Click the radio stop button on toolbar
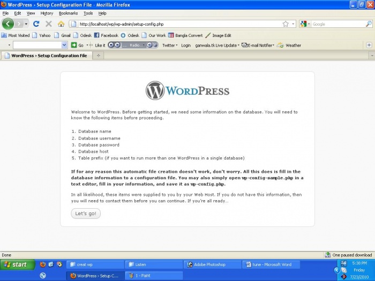Image resolution: width=375 pixels, height=281 pixels. [x=111, y=45]
